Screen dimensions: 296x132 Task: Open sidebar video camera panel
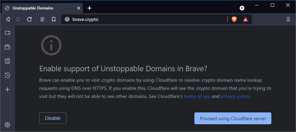point(7,33)
